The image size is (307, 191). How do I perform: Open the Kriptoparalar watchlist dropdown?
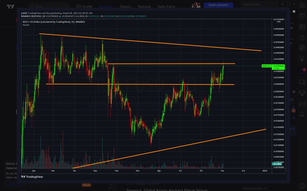click(259, 4)
